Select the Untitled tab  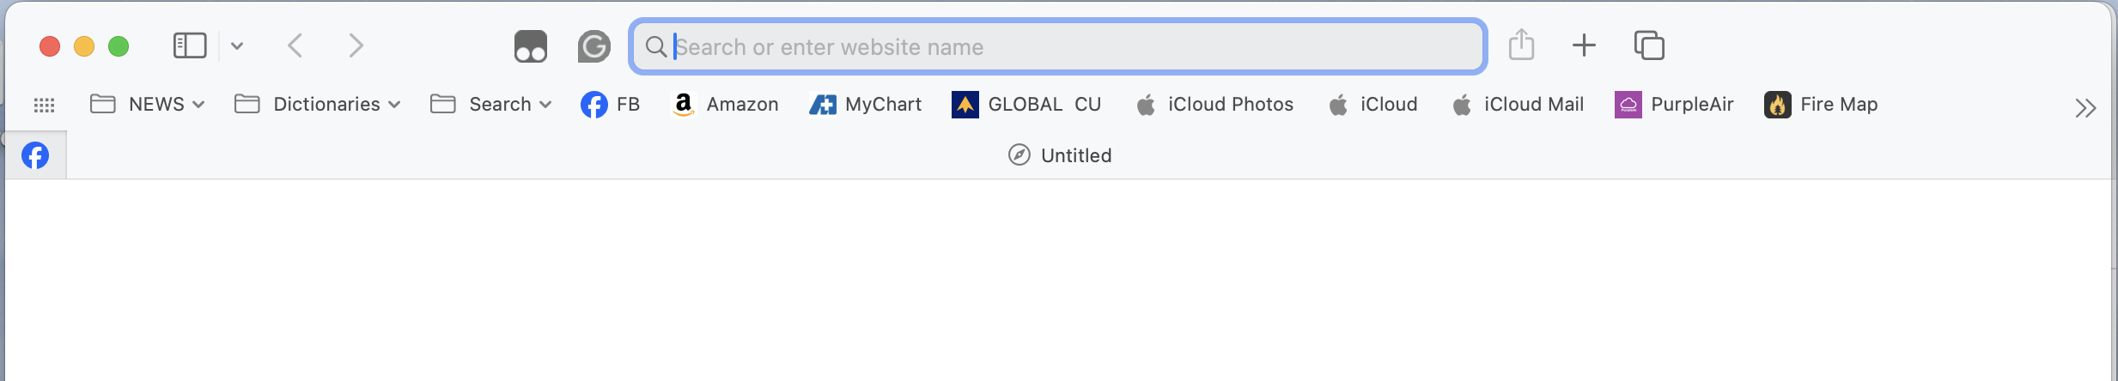(x=1060, y=155)
